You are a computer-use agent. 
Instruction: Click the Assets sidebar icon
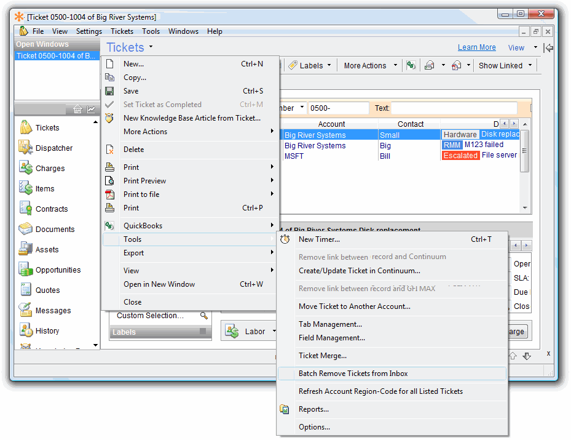coord(25,249)
